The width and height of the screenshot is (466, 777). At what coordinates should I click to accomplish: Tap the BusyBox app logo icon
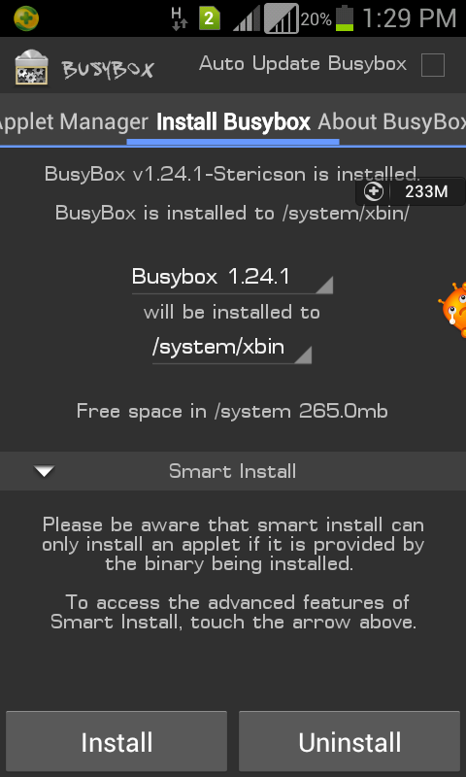32,67
